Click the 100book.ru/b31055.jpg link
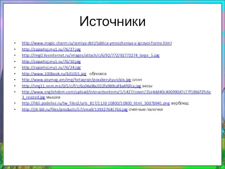This screenshot has height=169, width=225. [x=54, y=74]
